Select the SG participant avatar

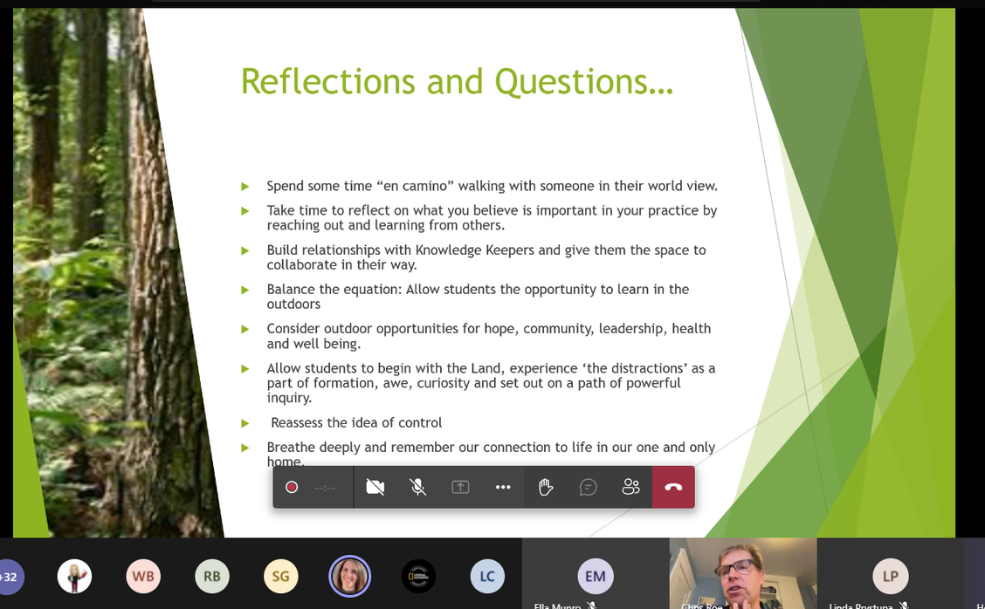coord(281,577)
